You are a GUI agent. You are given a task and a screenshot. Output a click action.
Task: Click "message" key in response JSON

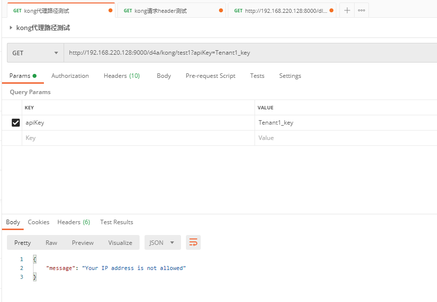61,268
